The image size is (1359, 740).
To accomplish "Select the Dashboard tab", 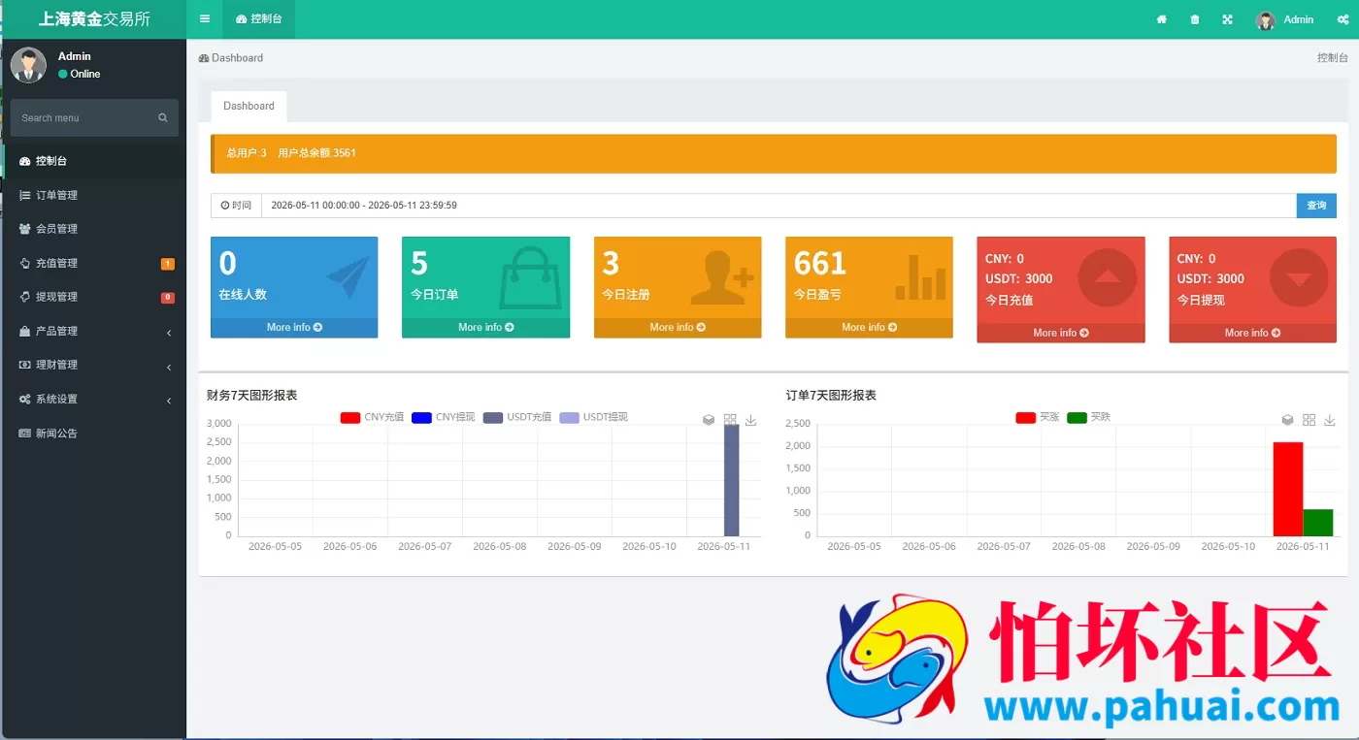I will (x=249, y=106).
